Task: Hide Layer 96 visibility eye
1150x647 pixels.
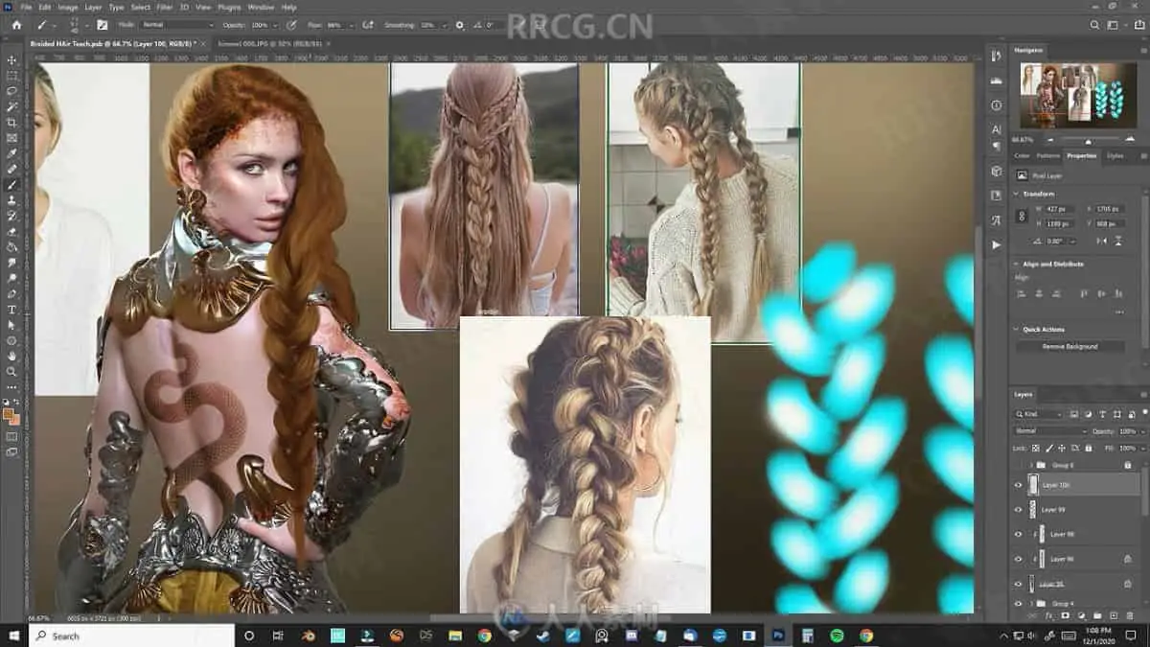Action: [1019, 559]
